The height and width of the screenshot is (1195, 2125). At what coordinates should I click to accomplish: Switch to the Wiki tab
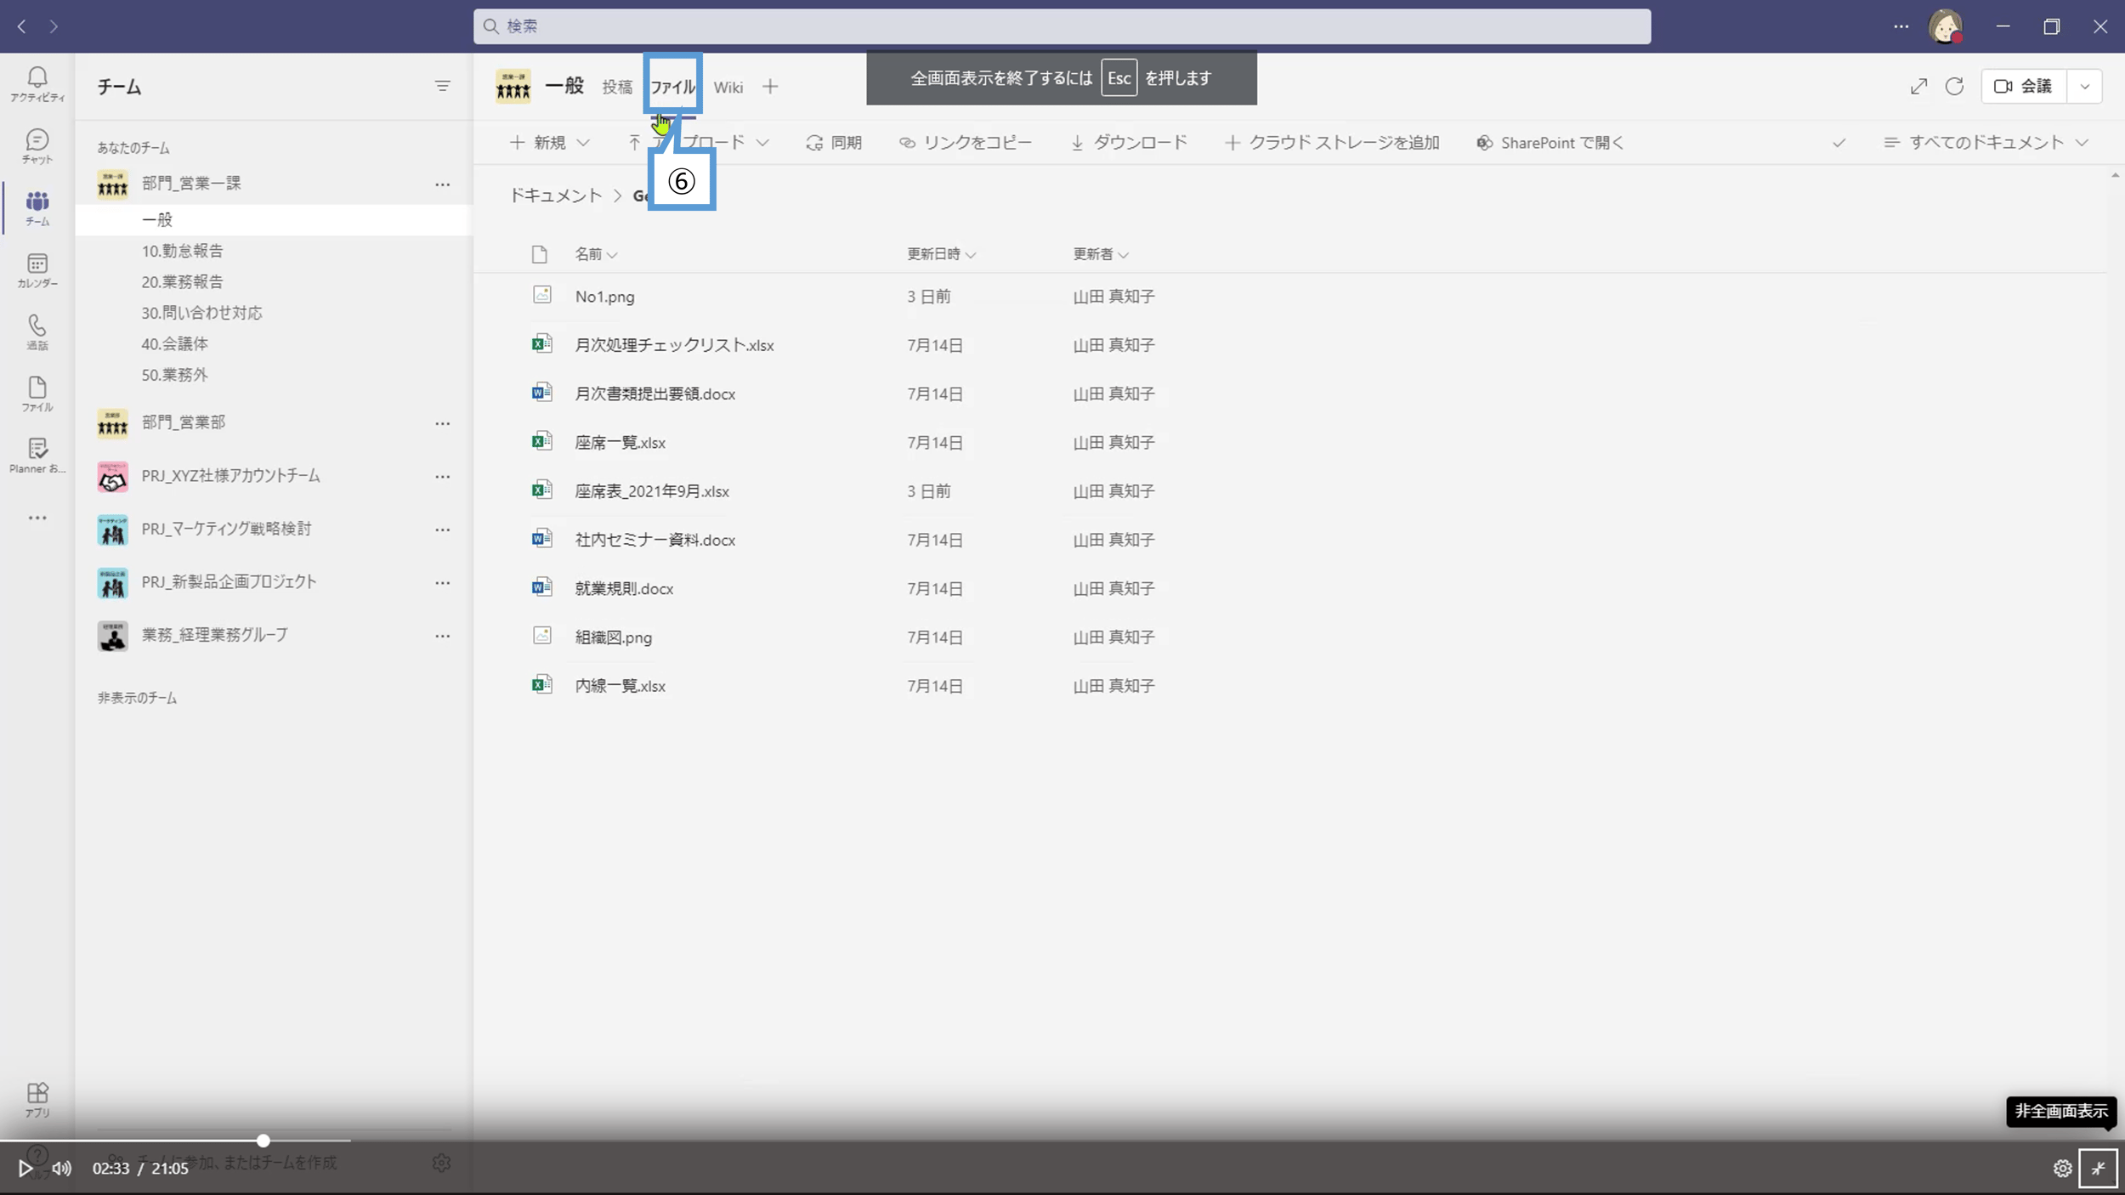pyautogui.click(x=728, y=87)
